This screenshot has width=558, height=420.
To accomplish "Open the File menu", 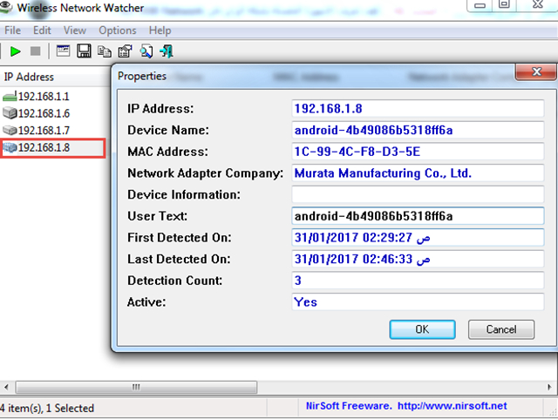I will point(13,30).
